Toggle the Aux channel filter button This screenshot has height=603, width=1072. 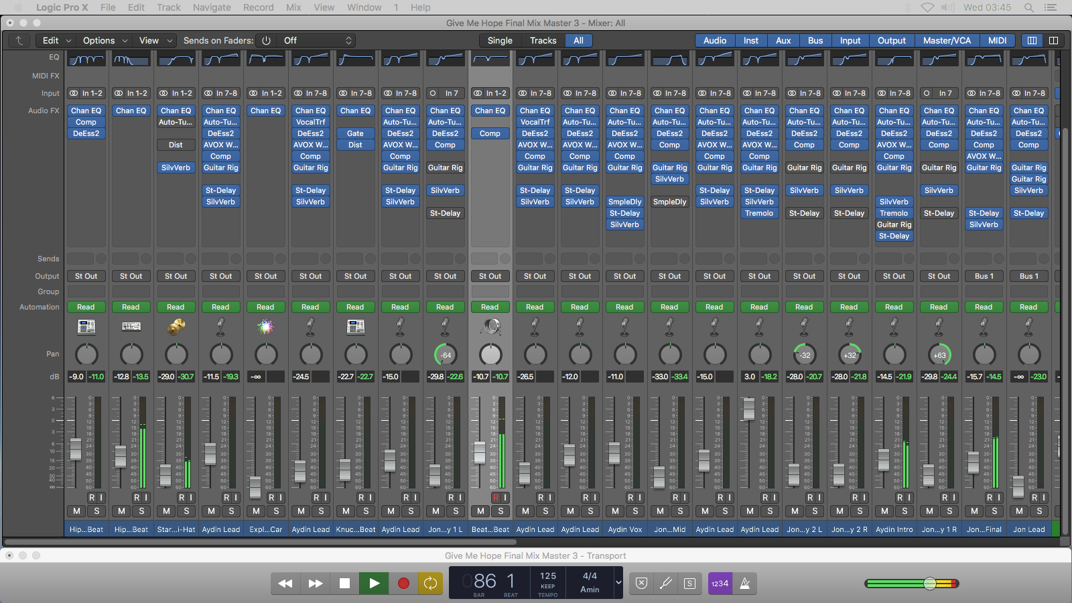(x=783, y=40)
